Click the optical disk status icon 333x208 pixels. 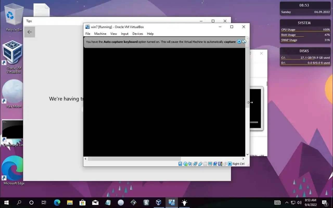(185, 164)
